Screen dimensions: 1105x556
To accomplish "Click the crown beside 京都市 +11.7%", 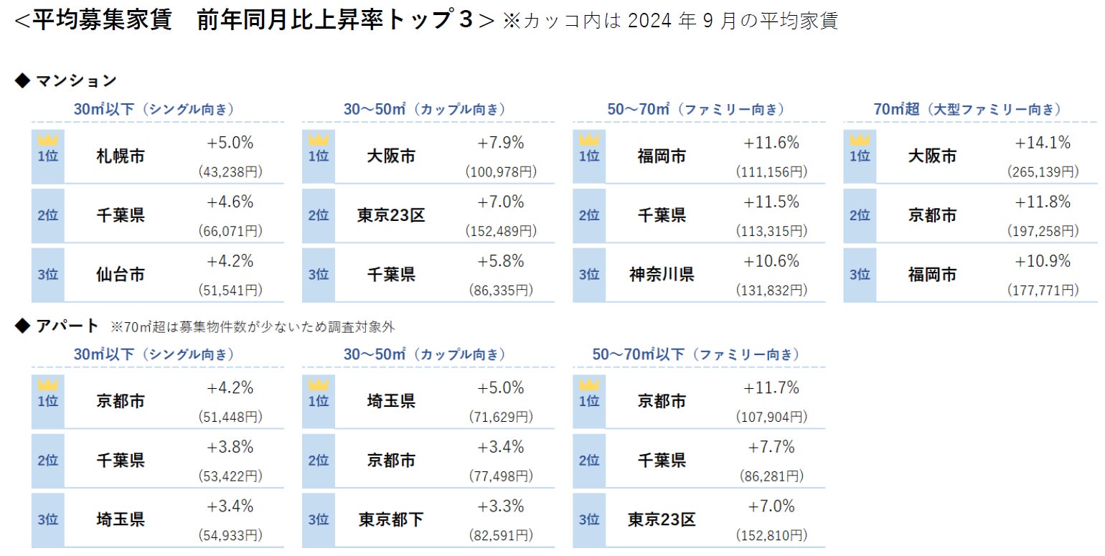I will pyautogui.click(x=588, y=385).
